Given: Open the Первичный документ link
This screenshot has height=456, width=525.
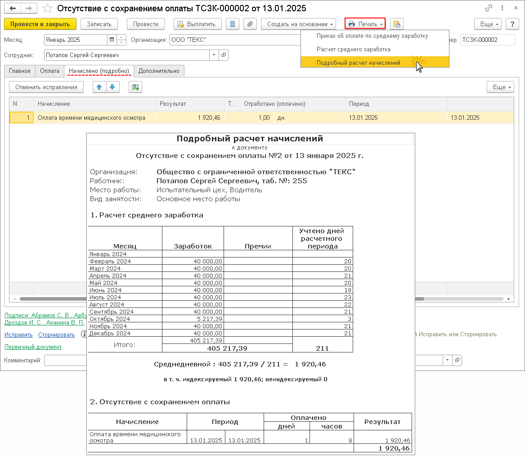Looking at the screenshot, I should point(33,347).
